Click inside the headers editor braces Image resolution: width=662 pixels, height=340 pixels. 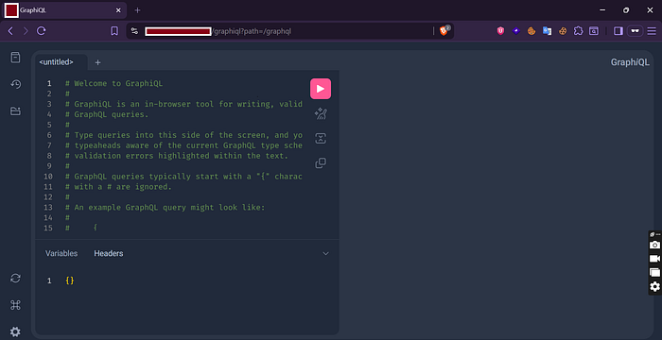point(70,280)
